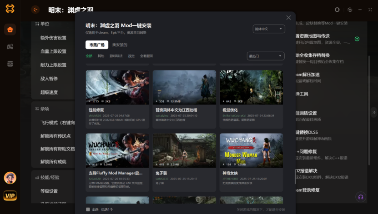The width and height of the screenshot is (378, 214).
Task: Click the orange app logo in sidebar
Action: pos(10,9)
